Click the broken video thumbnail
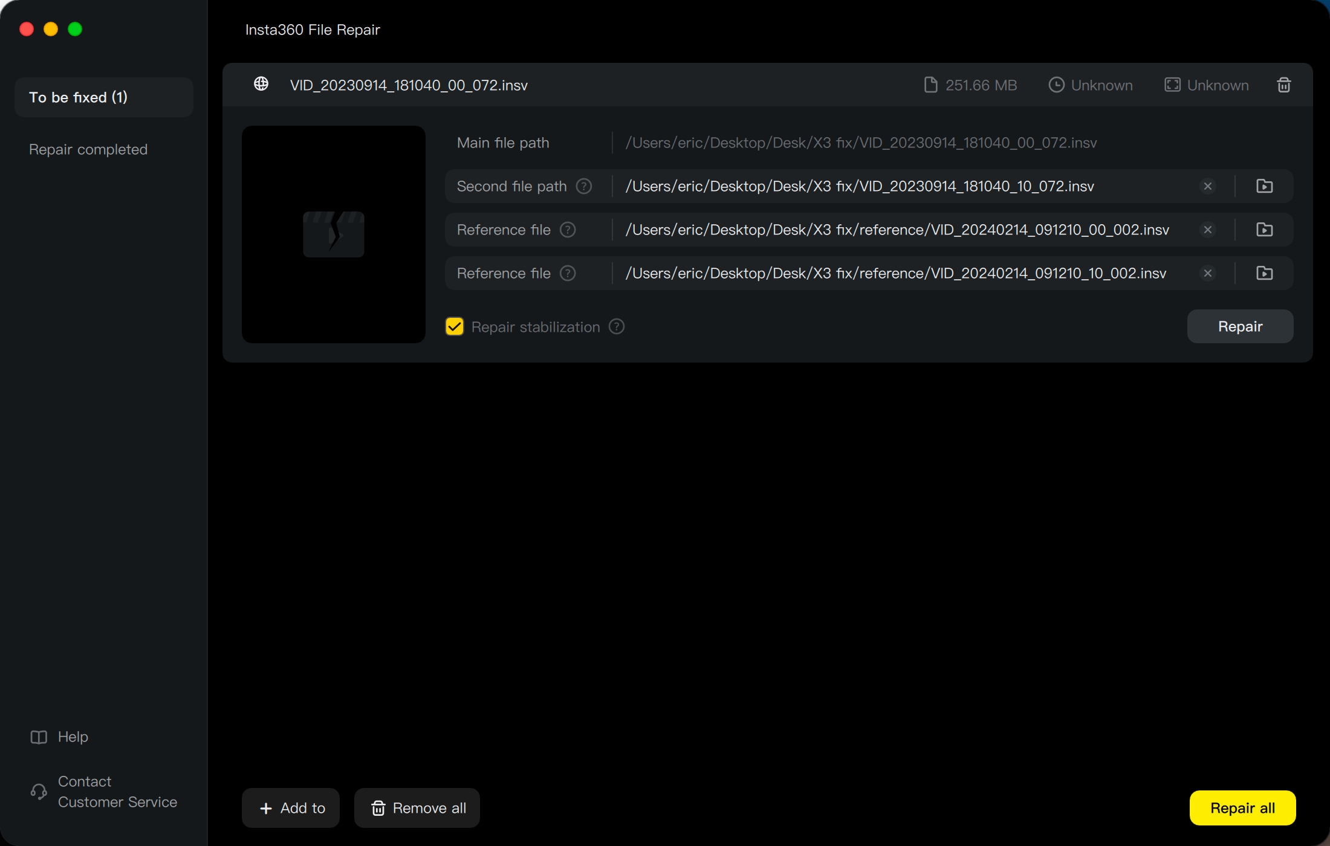 [334, 234]
